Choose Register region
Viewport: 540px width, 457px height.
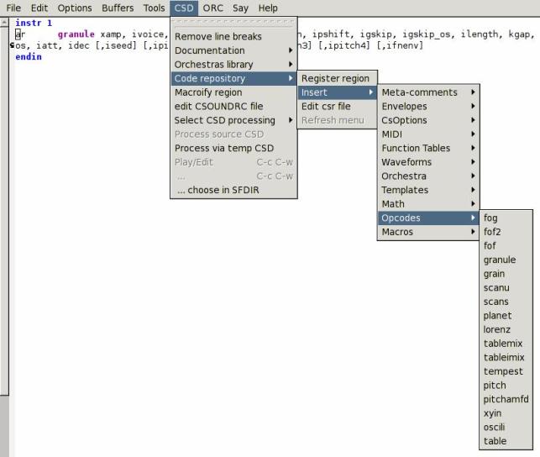tap(337, 78)
